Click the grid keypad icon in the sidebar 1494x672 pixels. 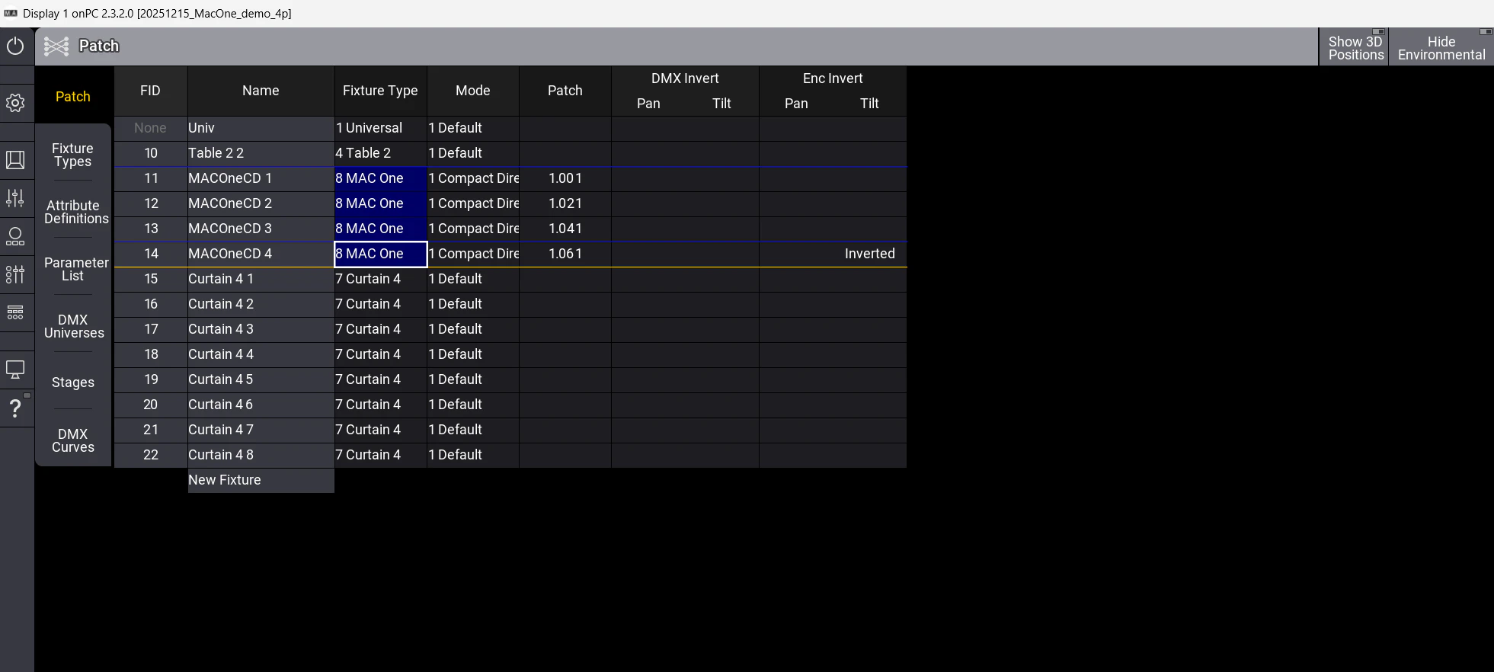(x=16, y=312)
